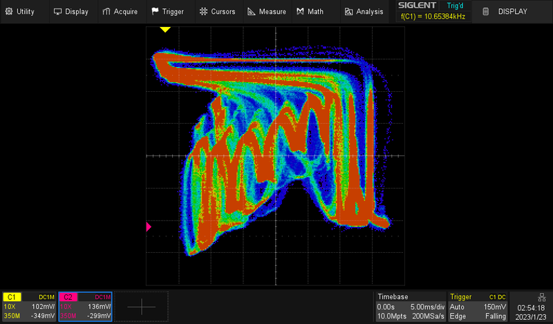This screenshot has height=324, width=553.
Task: Open the Utility menu
Action: 20,12
